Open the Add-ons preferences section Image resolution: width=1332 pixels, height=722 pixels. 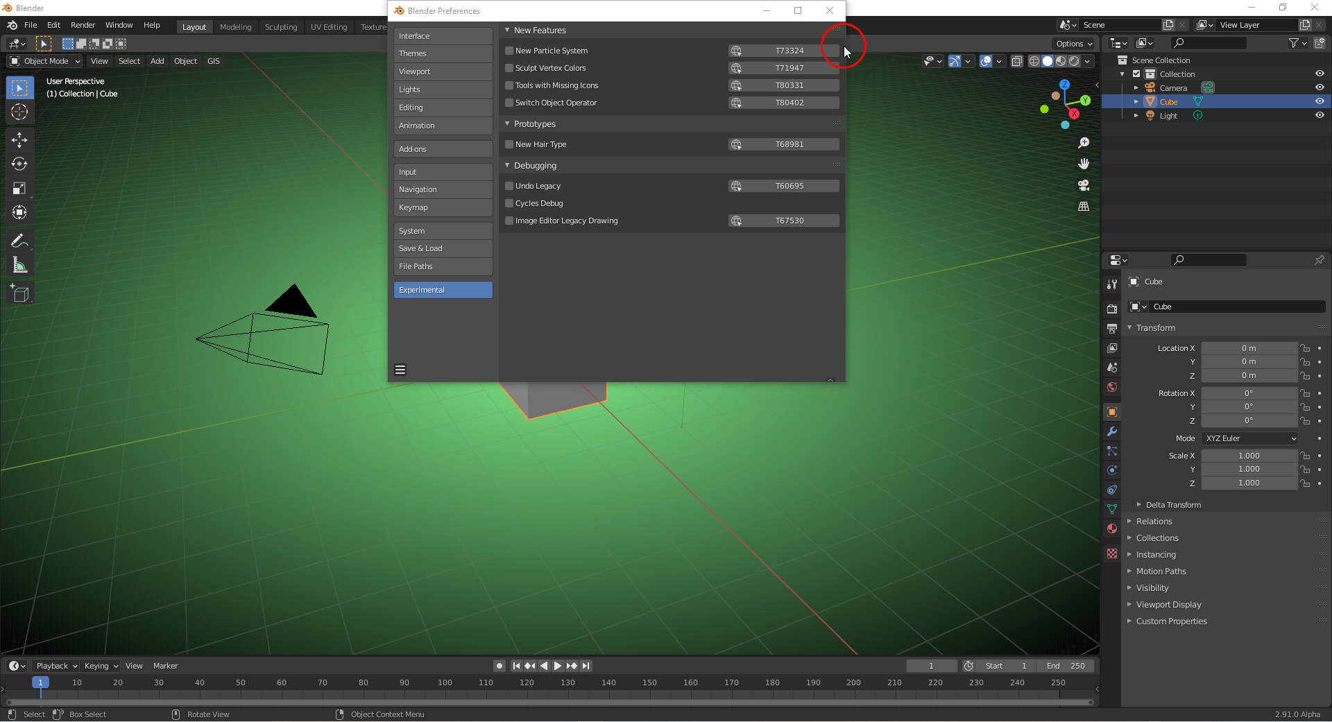coord(443,149)
